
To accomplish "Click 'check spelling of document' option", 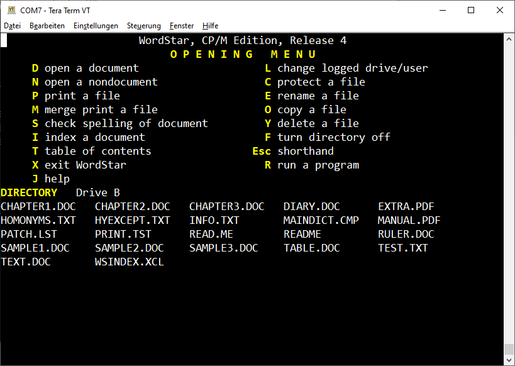I will (x=126, y=123).
